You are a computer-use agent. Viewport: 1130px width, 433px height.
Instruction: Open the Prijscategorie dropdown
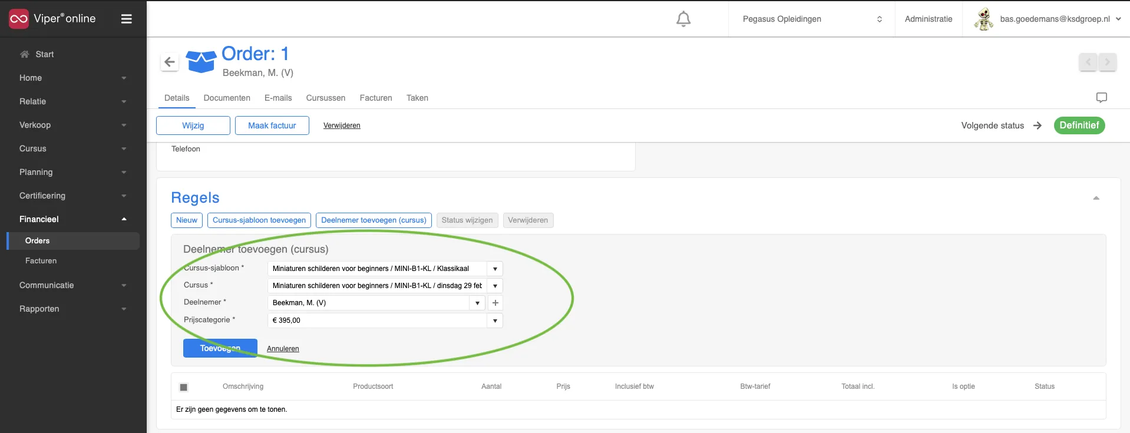pos(495,320)
